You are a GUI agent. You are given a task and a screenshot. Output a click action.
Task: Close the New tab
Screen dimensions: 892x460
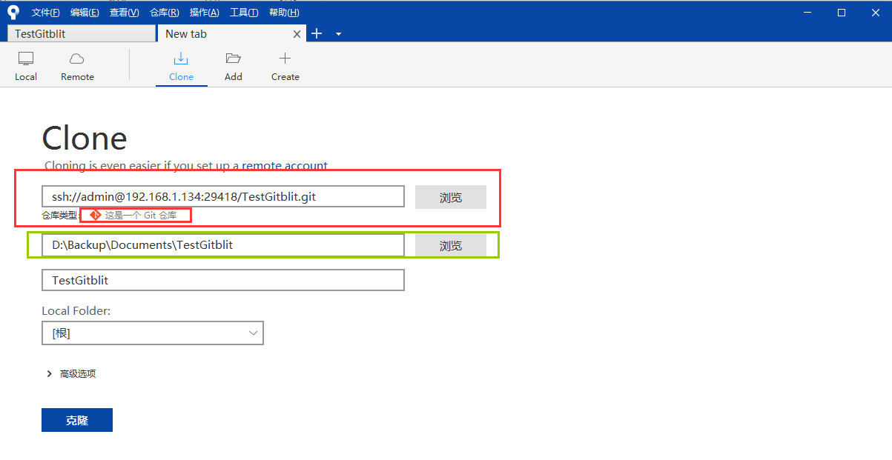297,34
